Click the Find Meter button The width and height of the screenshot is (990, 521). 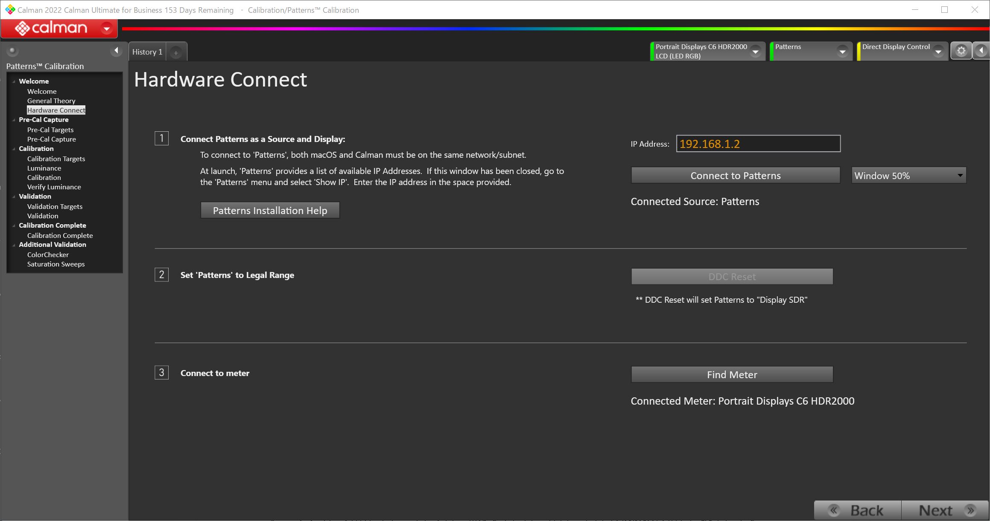(732, 374)
